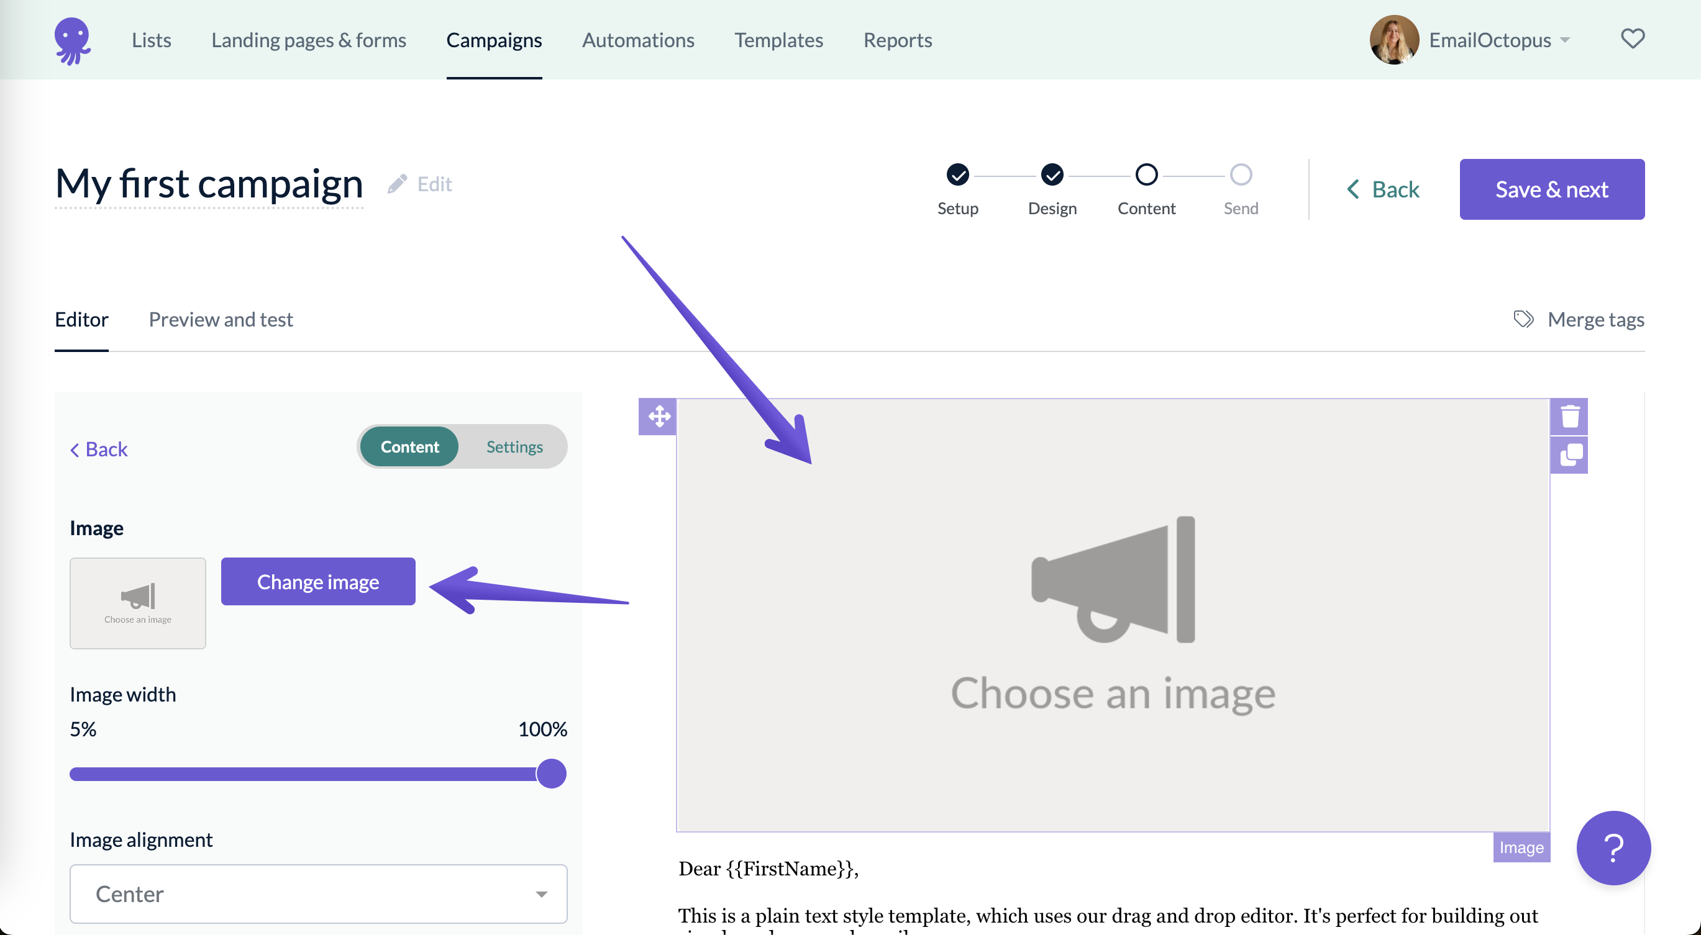This screenshot has height=935, width=1701.
Task: Duplicate the image block
Action: pos(1571,454)
